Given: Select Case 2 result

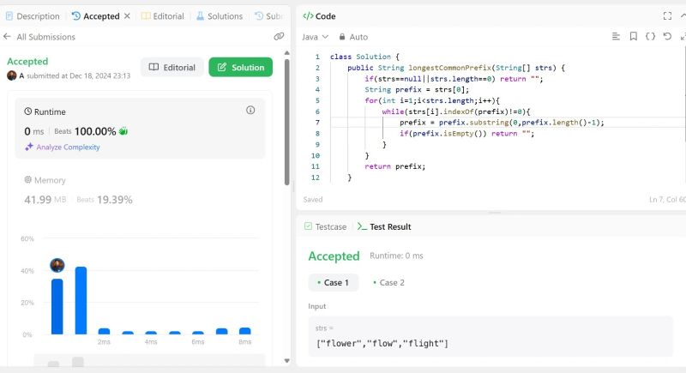Looking at the screenshot, I should pyautogui.click(x=388, y=282).
